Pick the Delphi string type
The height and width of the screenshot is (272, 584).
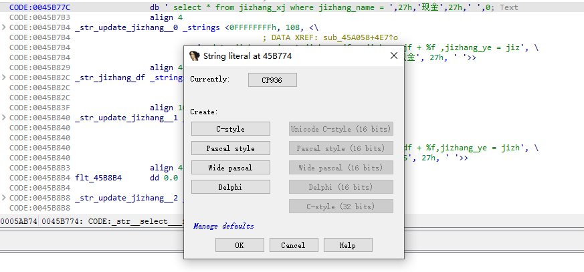coord(231,187)
